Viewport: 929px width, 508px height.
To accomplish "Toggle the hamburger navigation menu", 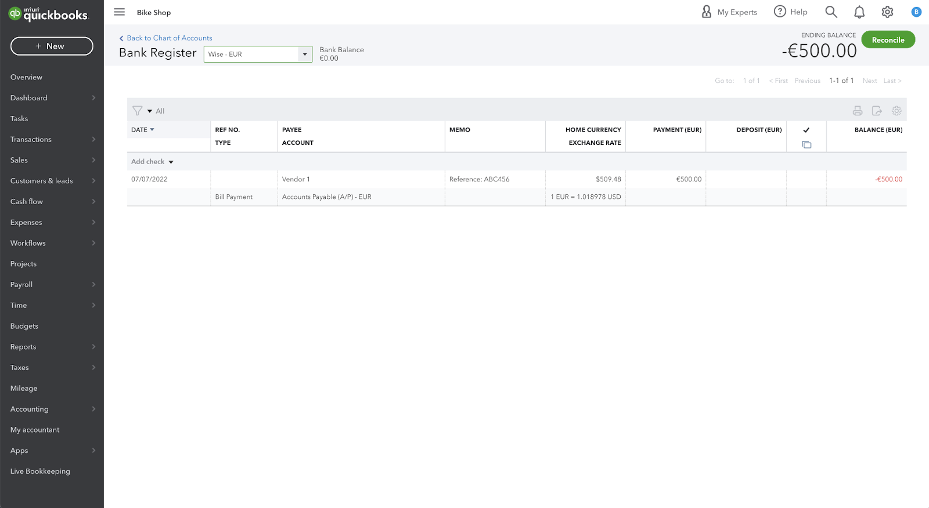I will click(120, 12).
